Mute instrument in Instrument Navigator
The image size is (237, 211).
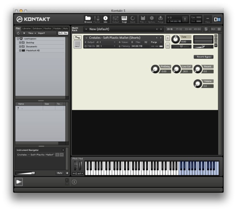pyautogui.click(x=62, y=155)
